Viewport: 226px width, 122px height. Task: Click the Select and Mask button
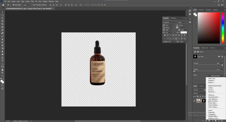pos(215,76)
